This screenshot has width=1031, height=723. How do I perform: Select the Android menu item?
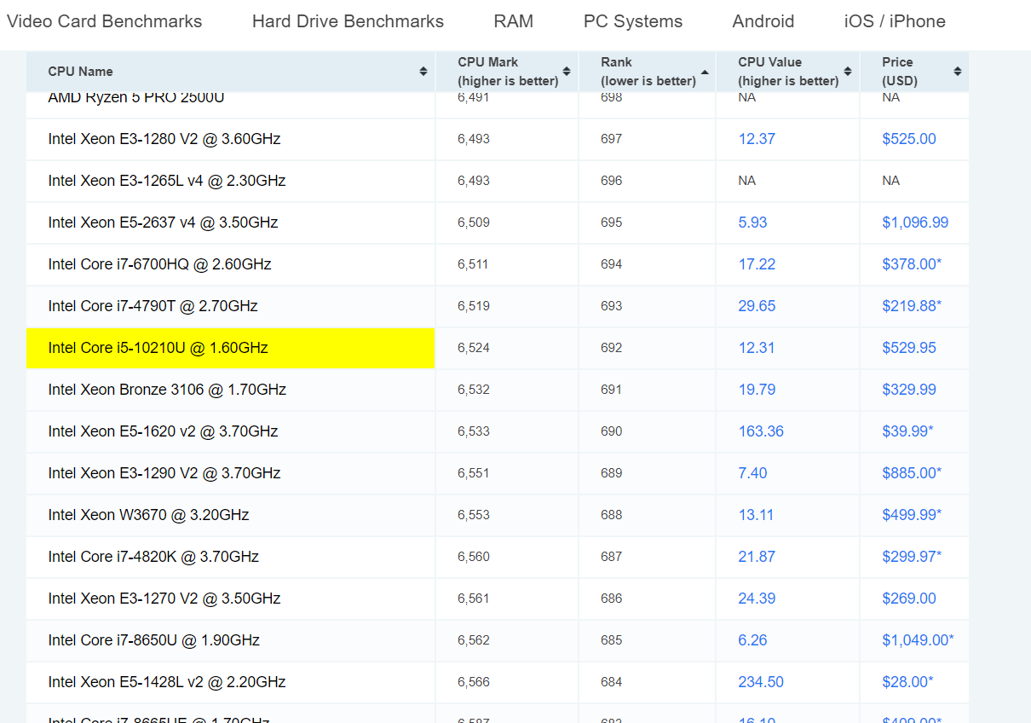pos(763,21)
